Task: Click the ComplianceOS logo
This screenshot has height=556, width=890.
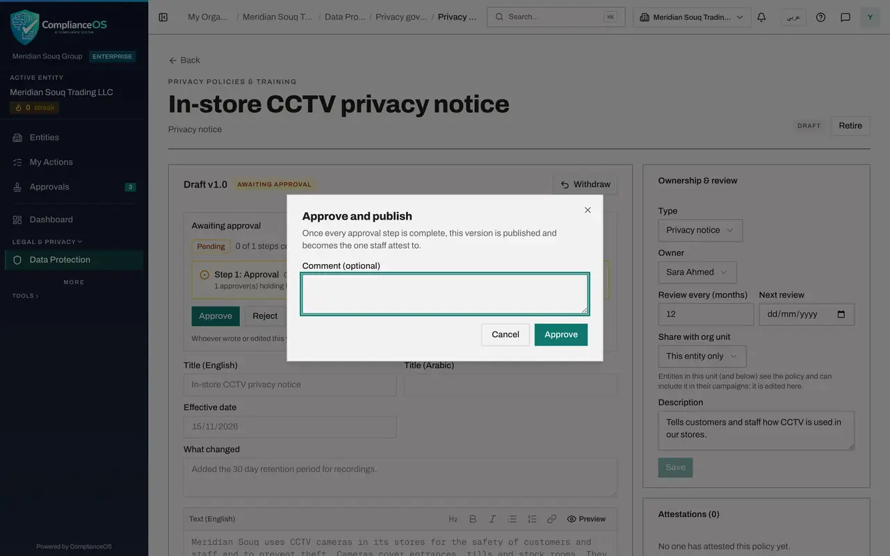Action: click(x=60, y=26)
